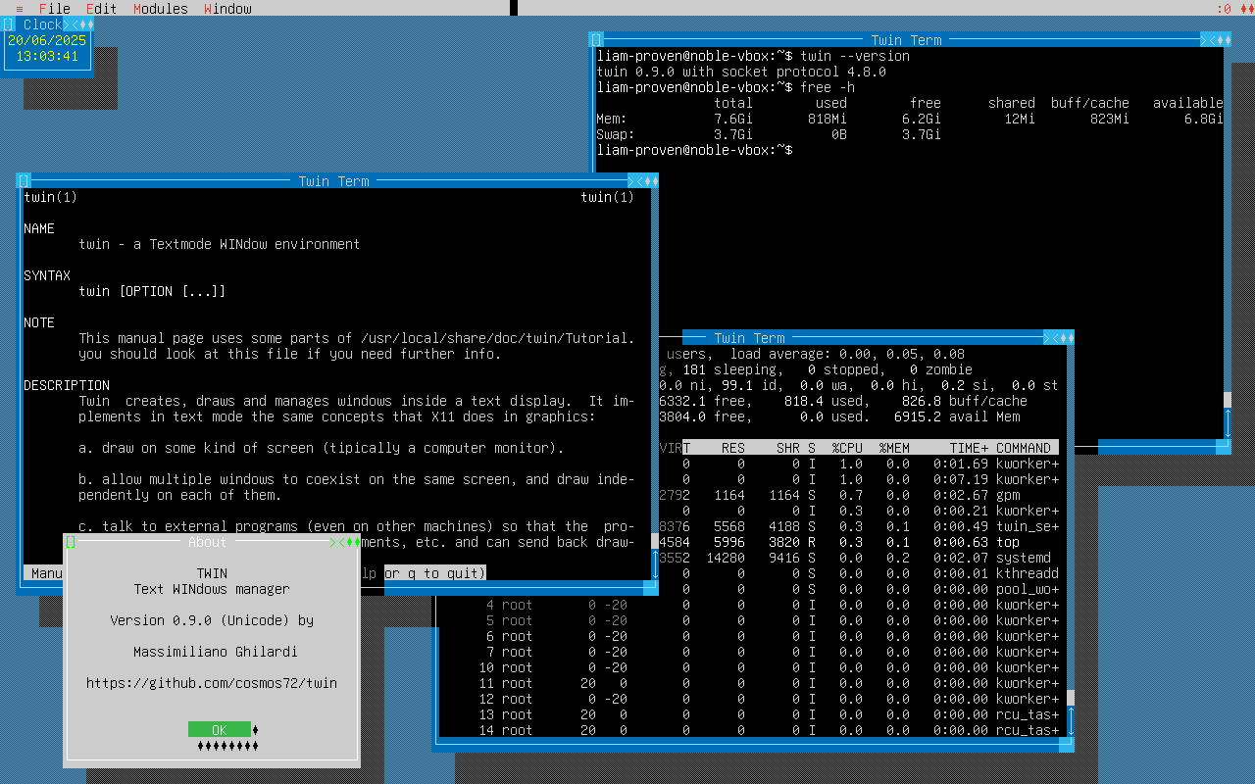Screen dimensions: 1255x784
Task: Click the [] icon on man page terminal
Action: [24, 181]
